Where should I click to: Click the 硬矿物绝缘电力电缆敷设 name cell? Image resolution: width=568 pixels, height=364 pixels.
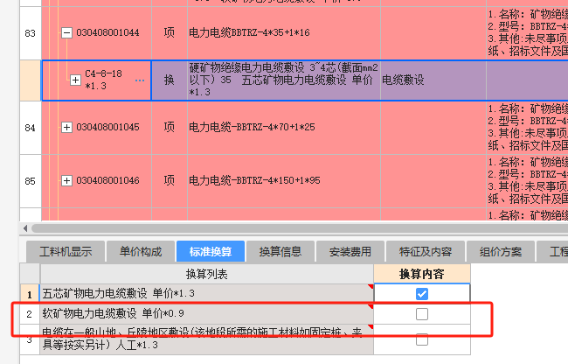click(x=284, y=80)
